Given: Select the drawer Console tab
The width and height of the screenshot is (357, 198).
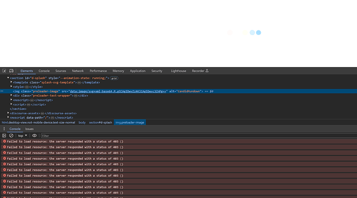Looking at the screenshot, I should (x=15, y=129).
